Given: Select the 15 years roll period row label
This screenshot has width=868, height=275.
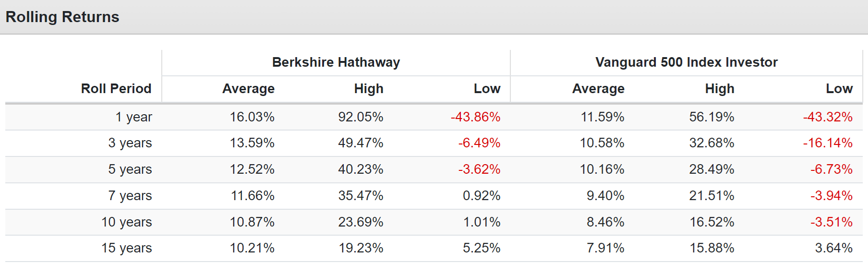Looking at the screenshot, I should (x=126, y=248).
